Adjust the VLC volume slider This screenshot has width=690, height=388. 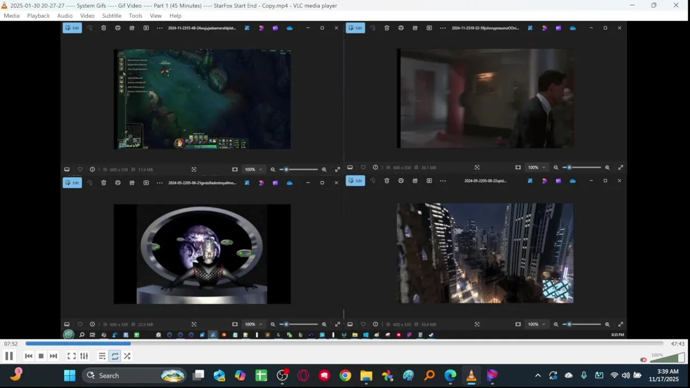[x=667, y=358]
